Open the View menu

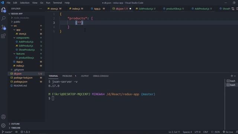click(x=35, y=3)
